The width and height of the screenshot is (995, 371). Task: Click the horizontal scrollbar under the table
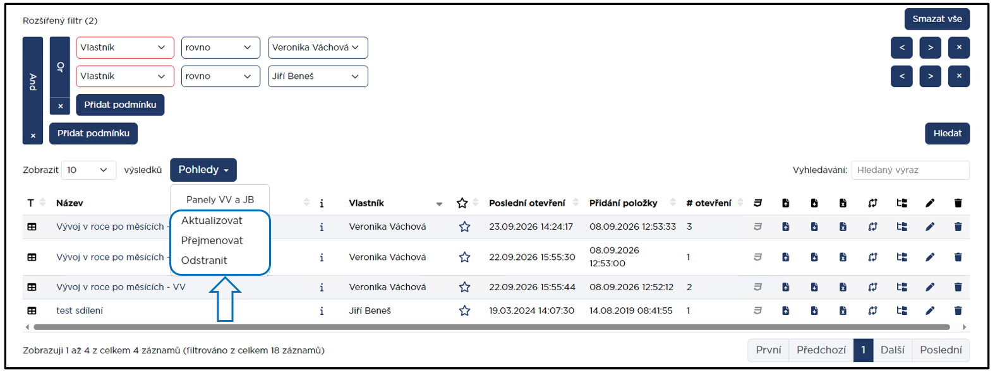click(x=491, y=327)
